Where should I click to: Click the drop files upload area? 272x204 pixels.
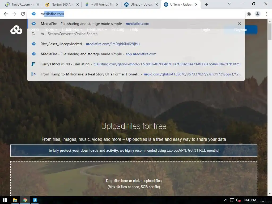coord(134,179)
